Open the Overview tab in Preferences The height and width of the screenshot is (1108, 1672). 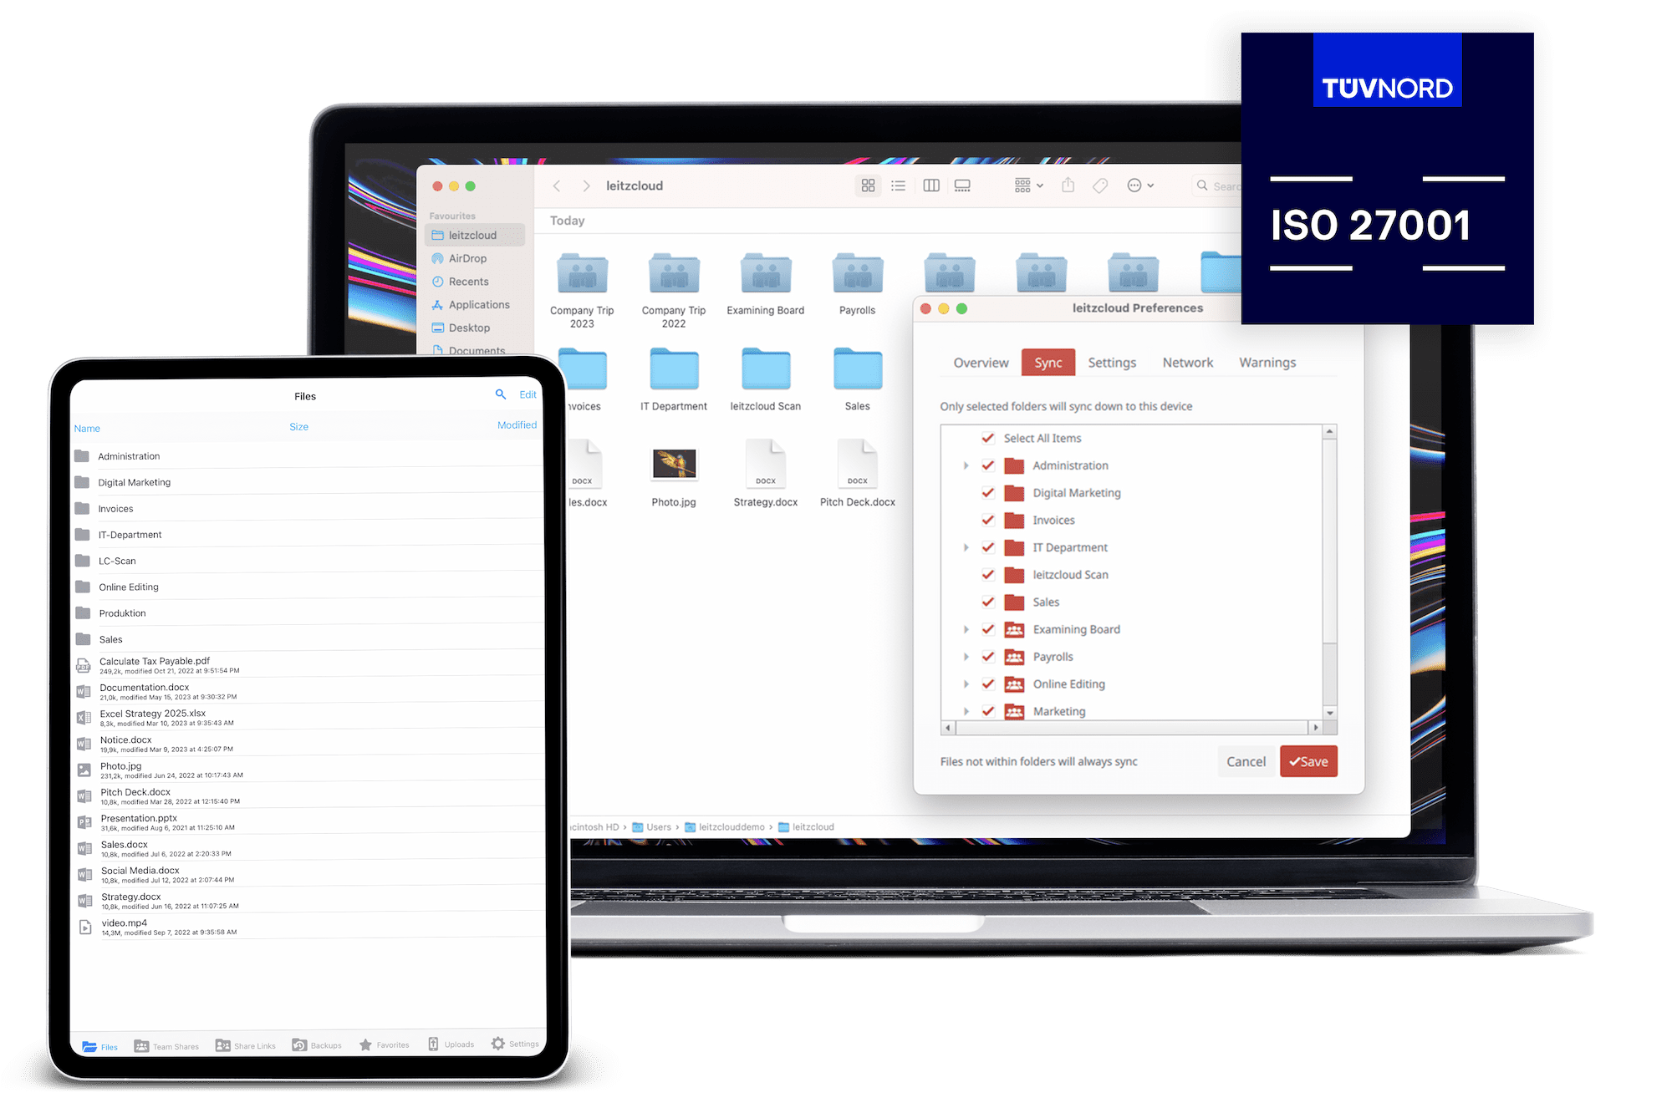point(981,363)
